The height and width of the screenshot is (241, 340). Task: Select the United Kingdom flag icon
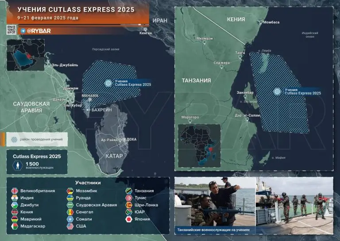[x=15, y=191]
